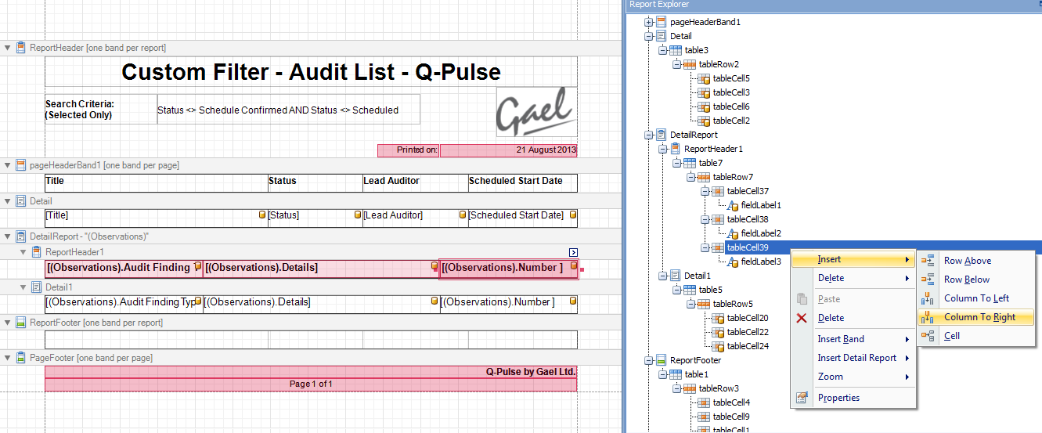The image size is (1042, 433).
Task: Select the 21 August 2013 date field
Action: click(508, 150)
